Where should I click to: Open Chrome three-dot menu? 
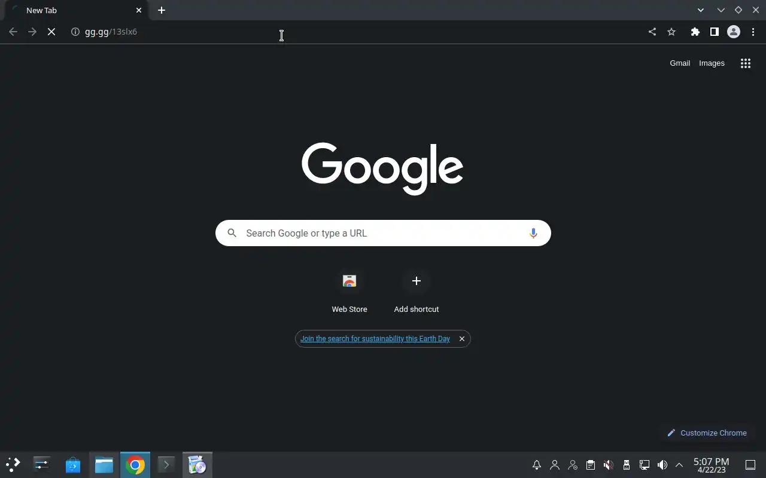tap(753, 32)
